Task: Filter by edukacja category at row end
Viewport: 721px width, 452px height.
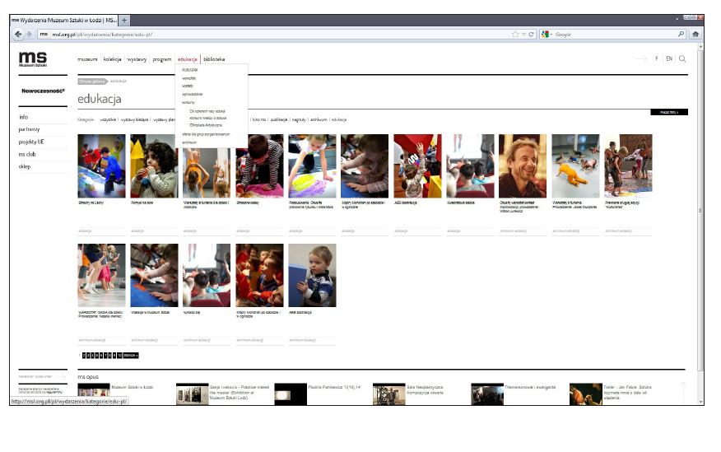Action: coord(339,119)
